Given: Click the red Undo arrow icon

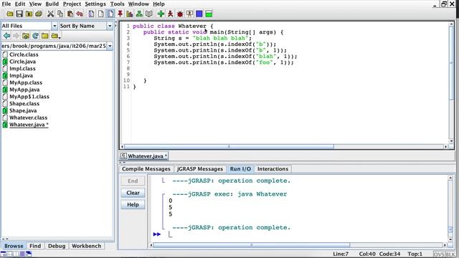Looking at the screenshot, I should point(80,14).
